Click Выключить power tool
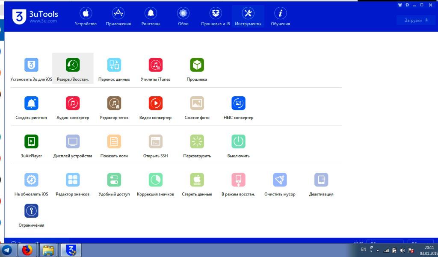The height and width of the screenshot is (257, 438). pyautogui.click(x=238, y=146)
